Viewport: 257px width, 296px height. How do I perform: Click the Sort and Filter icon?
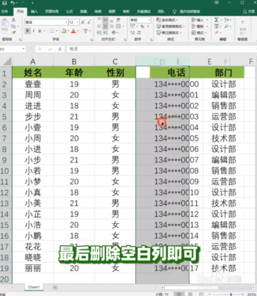[226, 20]
